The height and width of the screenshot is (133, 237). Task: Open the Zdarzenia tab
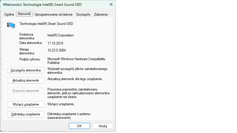point(101,14)
